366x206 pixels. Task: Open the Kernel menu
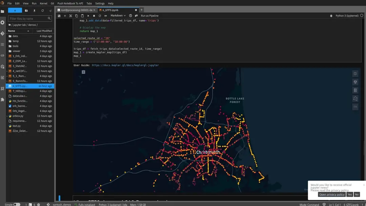pyautogui.click(x=43, y=3)
